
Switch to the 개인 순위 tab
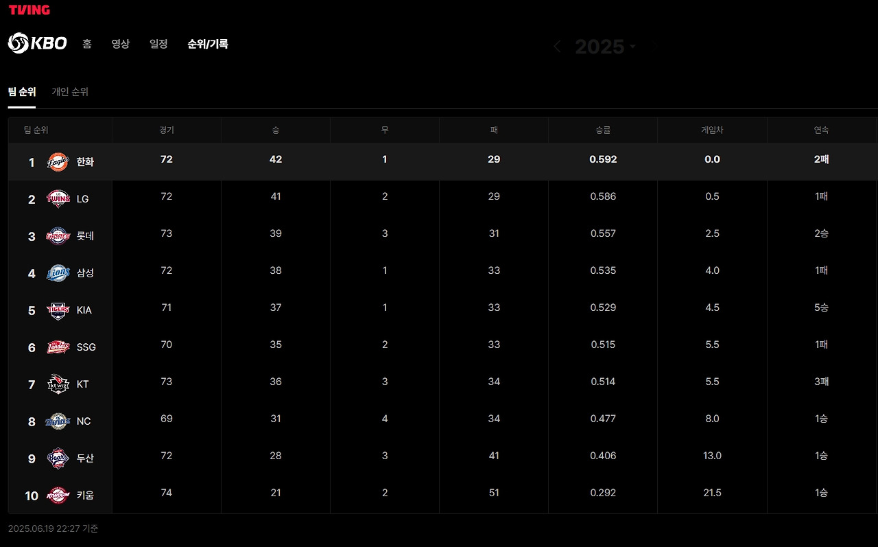click(x=70, y=92)
